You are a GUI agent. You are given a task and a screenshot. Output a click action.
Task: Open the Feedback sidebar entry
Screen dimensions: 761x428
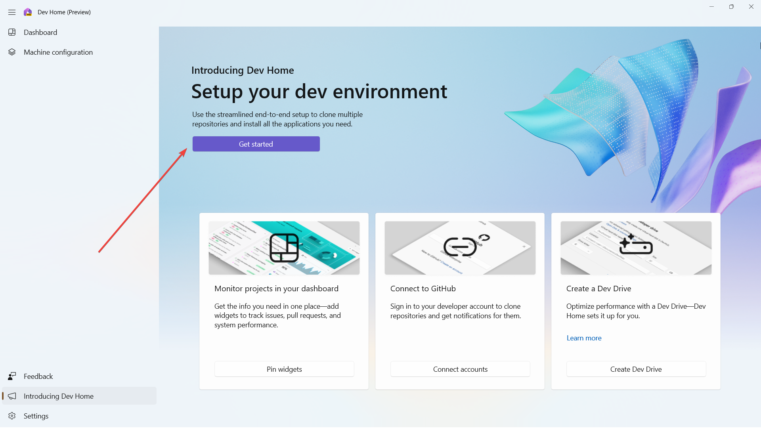(x=38, y=376)
